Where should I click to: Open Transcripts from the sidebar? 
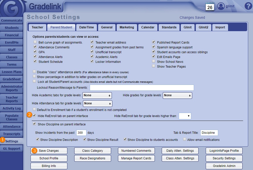click(12, 134)
